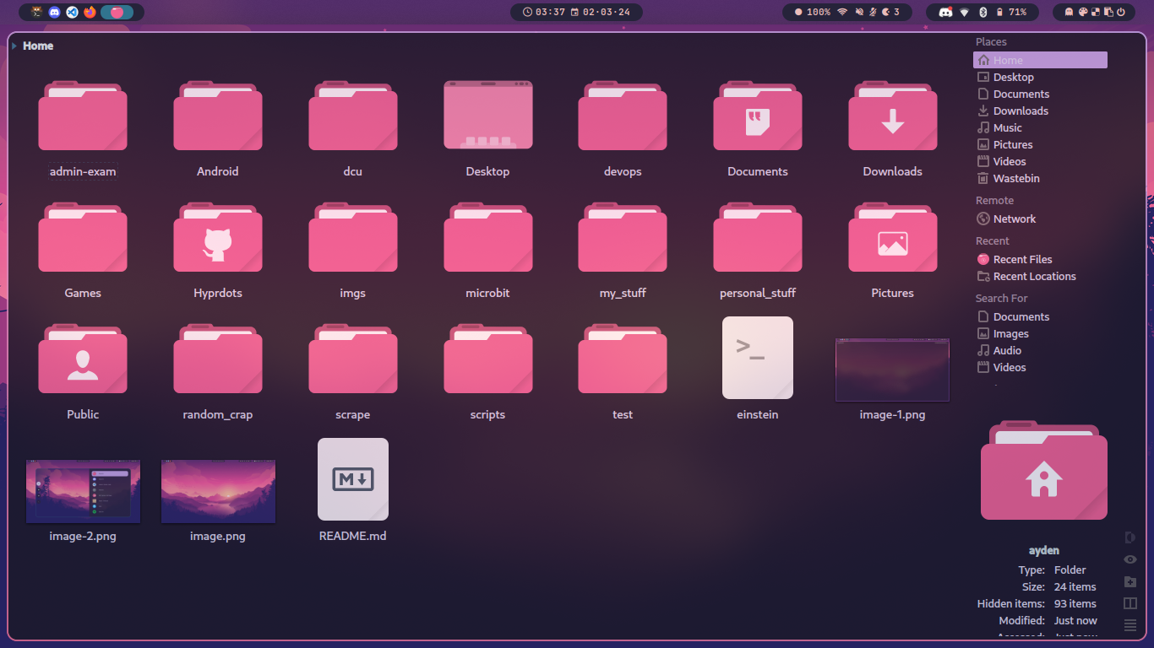1154x648 pixels.
Task: Search for Videos under Search For
Action: click(1040, 367)
